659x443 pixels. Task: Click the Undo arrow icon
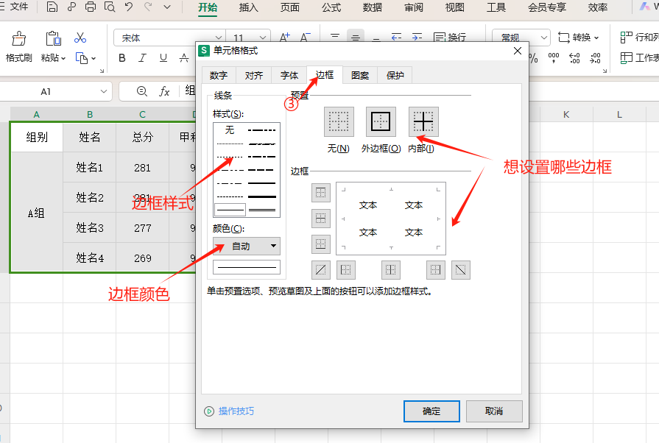[129, 7]
